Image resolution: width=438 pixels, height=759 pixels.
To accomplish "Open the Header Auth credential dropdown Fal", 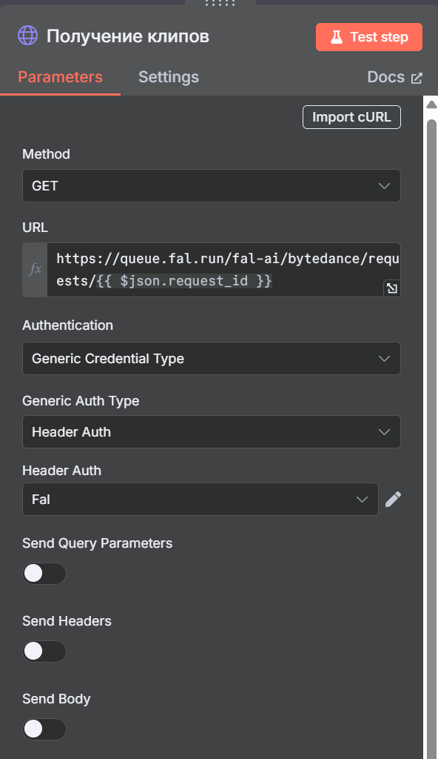I will point(201,499).
